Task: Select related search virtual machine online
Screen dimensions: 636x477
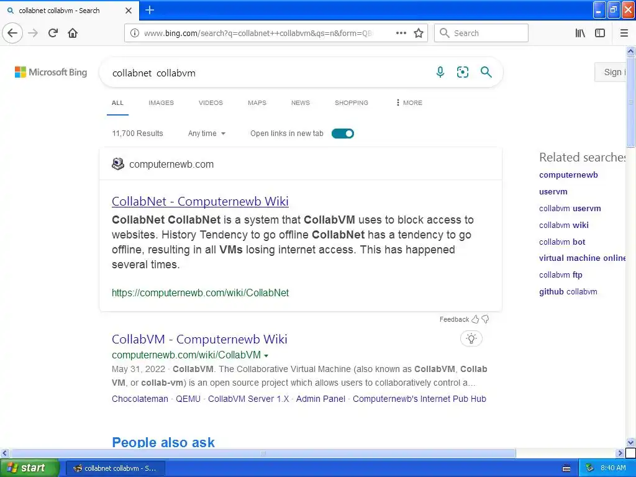Action: (x=582, y=258)
